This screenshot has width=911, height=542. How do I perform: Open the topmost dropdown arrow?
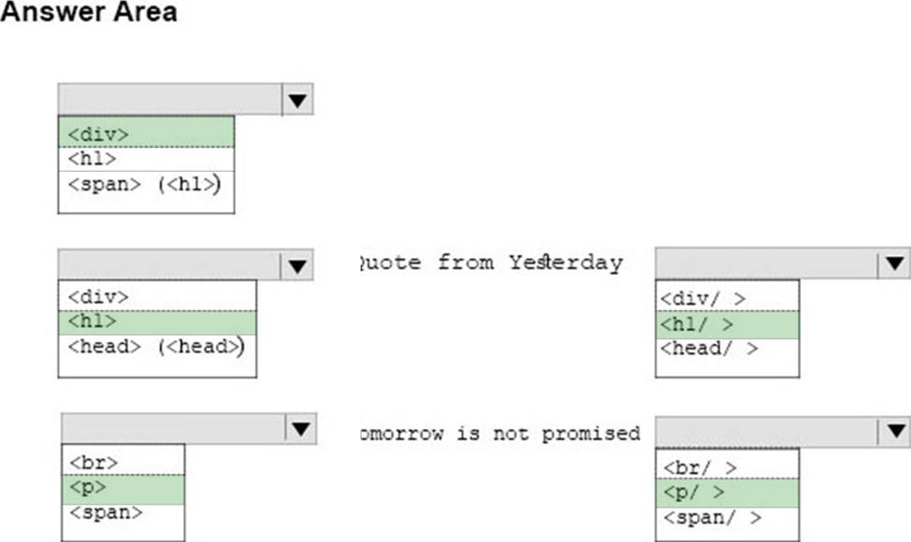297,100
